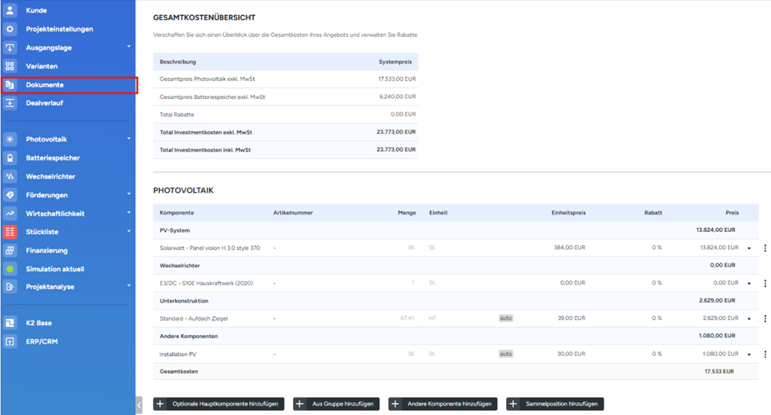The height and width of the screenshot is (415, 771).
Task: Click Sammelposition hinzufügen button
Action: click(x=555, y=404)
